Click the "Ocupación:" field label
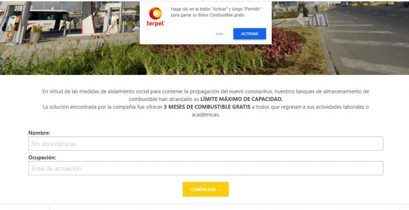Viewport: 409px width, 210px height. (42, 158)
